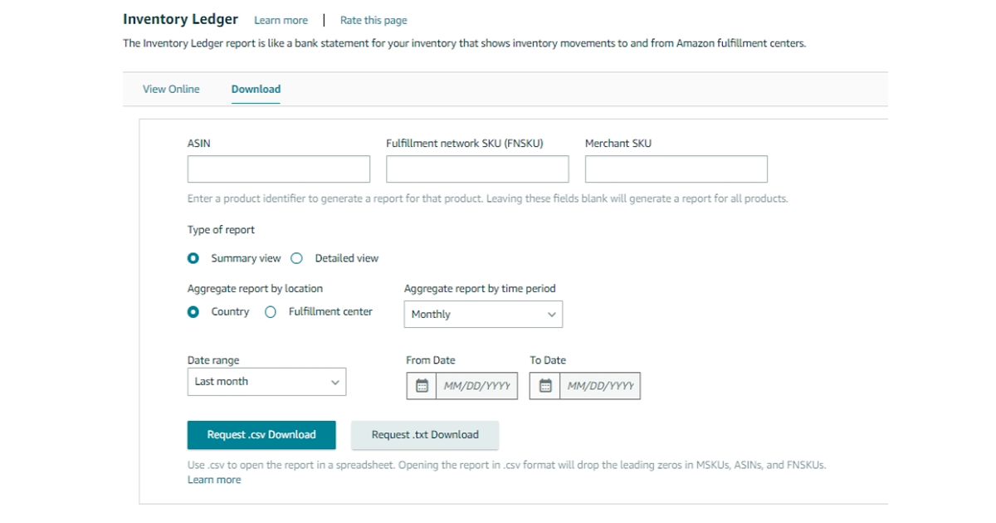Open the To Date calendar icon
996x523 pixels.
tap(545, 386)
